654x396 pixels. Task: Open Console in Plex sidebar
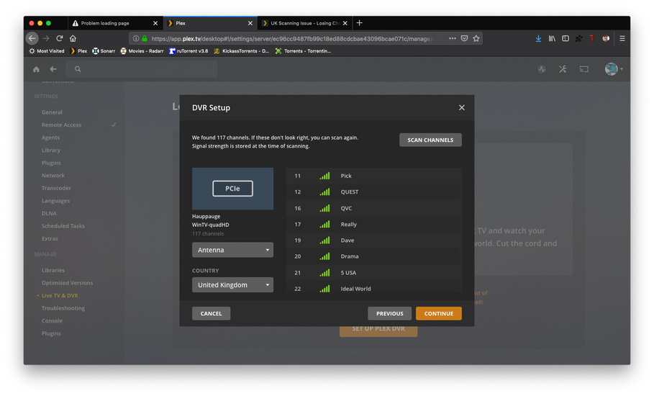(52, 321)
